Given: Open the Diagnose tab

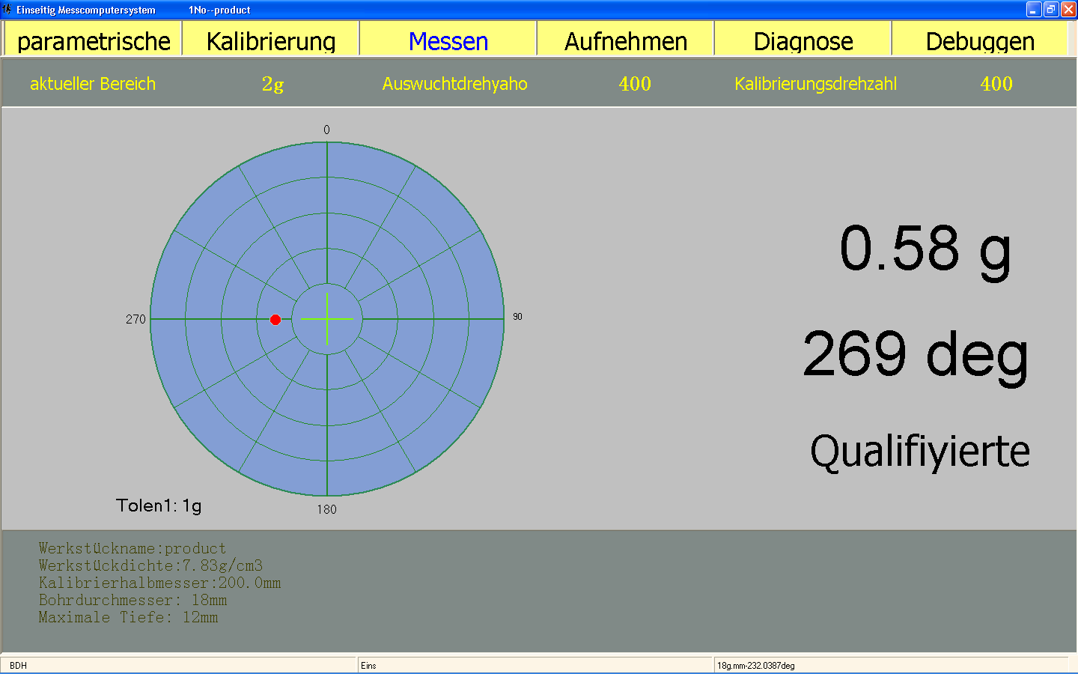Looking at the screenshot, I should [x=803, y=40].
